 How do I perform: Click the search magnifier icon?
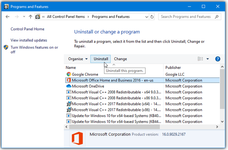click(217, 17)
